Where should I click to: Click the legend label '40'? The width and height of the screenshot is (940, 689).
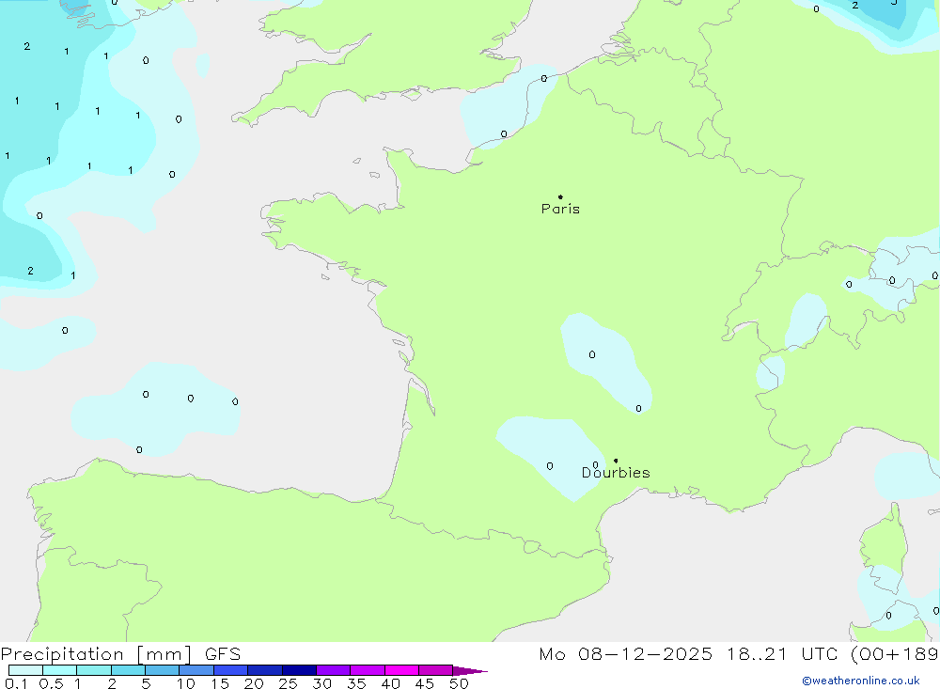(391, 683)
